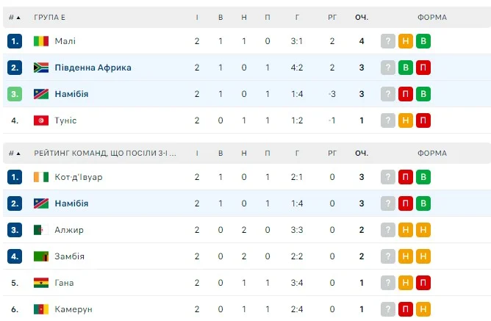Sort Група Е table by ОЧ. column
The image size is (491, 321).
(362, 16)
